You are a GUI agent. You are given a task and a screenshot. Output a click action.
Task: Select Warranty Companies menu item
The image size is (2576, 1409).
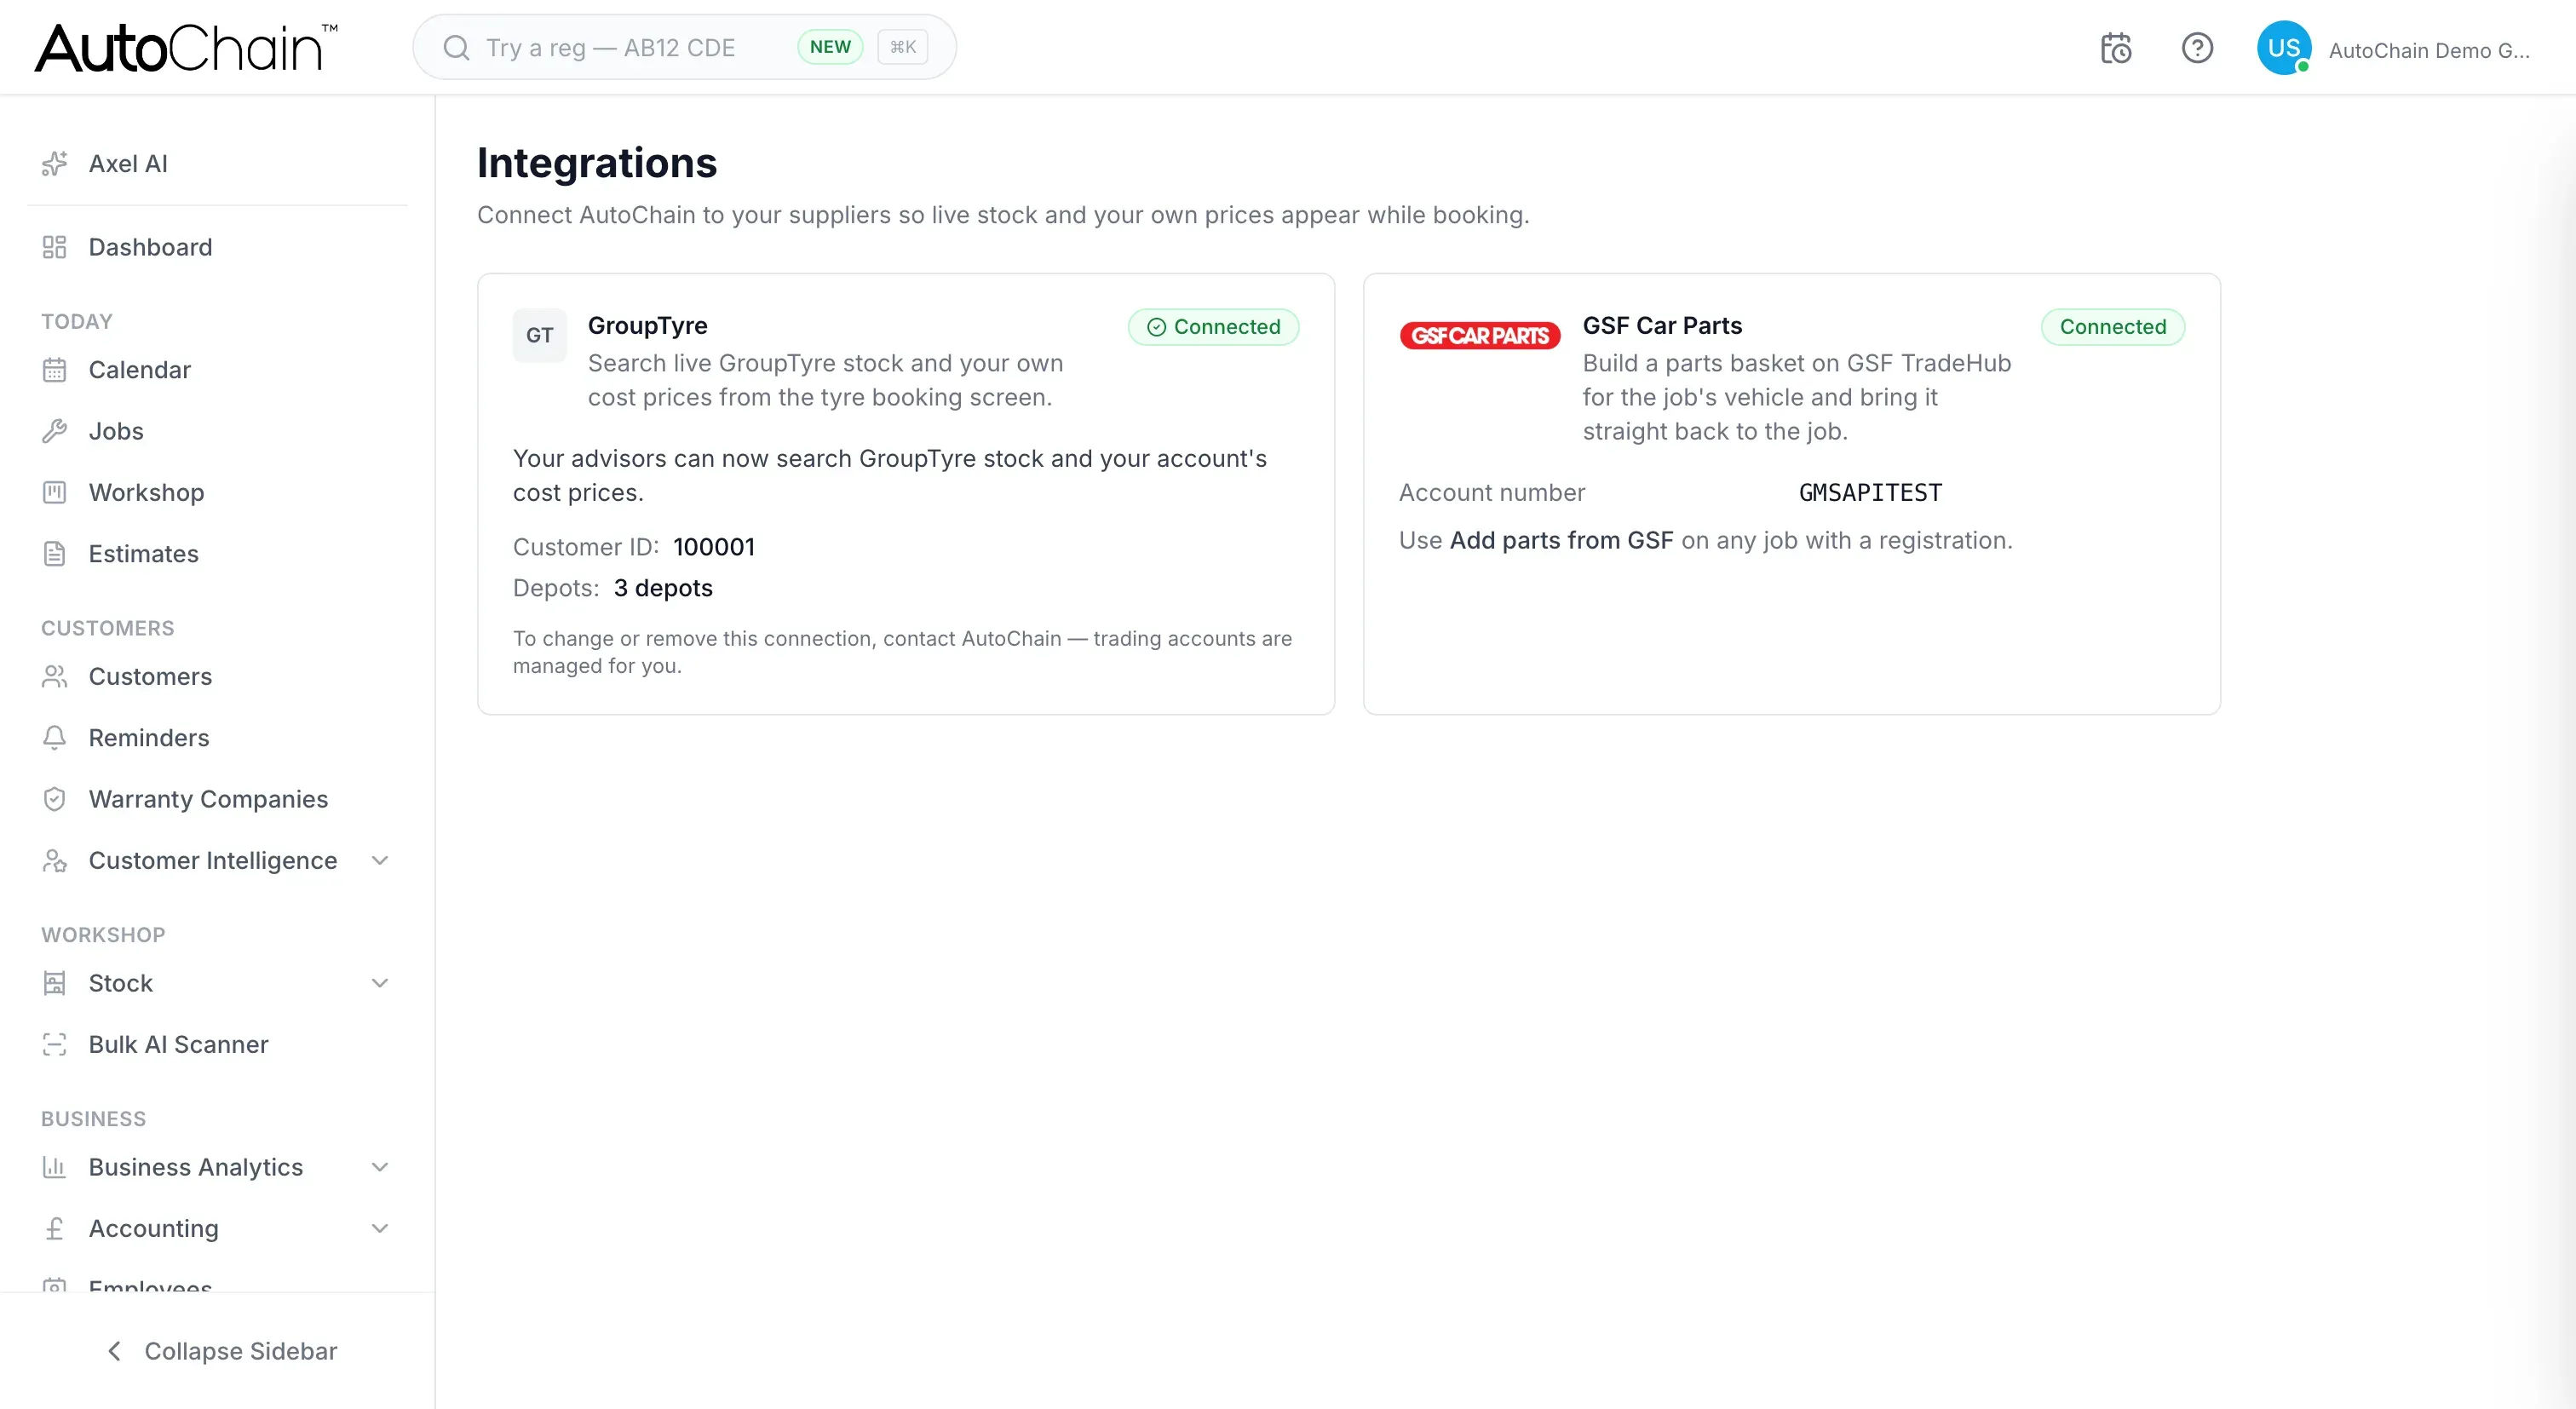tap(217, 799)
